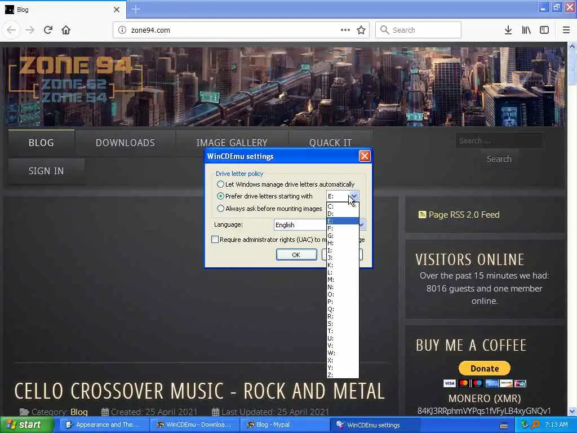This screenshot has height=433, width=577.
Task: Reload the page with the refresh icon
Action: click(x=48, y=30)
